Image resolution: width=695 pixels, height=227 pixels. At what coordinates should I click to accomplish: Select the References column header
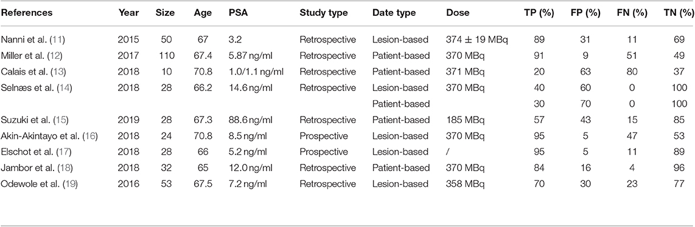pyautogui.click(x=27, y=13)
